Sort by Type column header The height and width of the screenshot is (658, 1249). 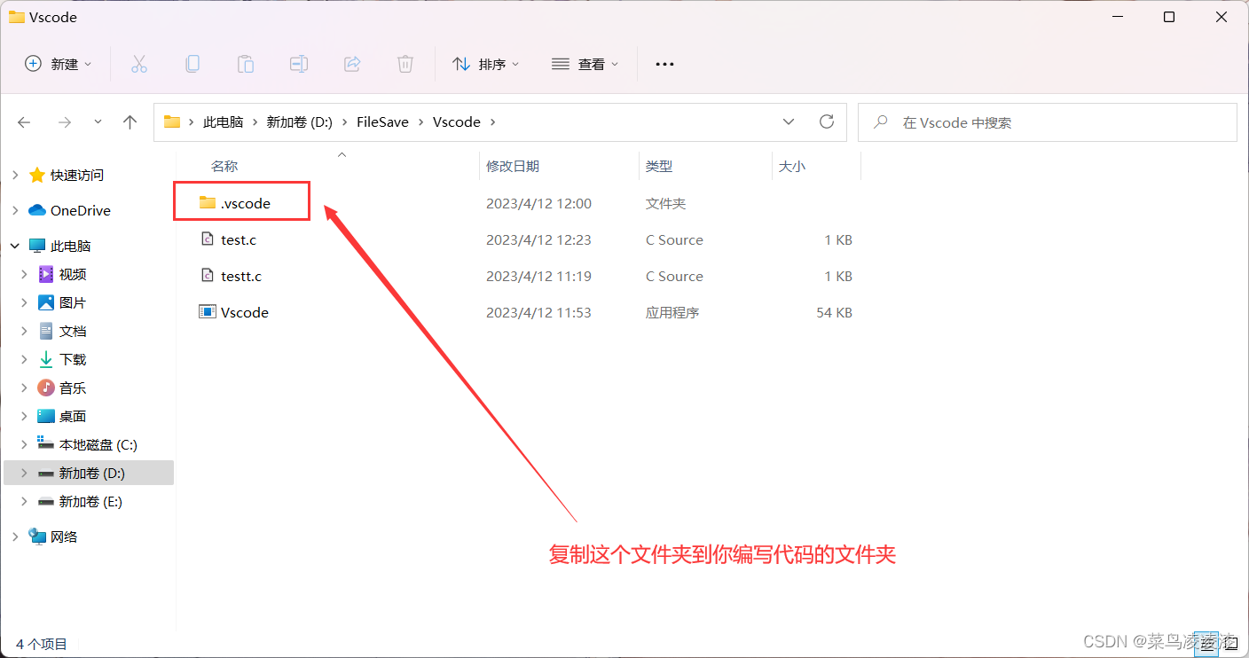[659, 166]
